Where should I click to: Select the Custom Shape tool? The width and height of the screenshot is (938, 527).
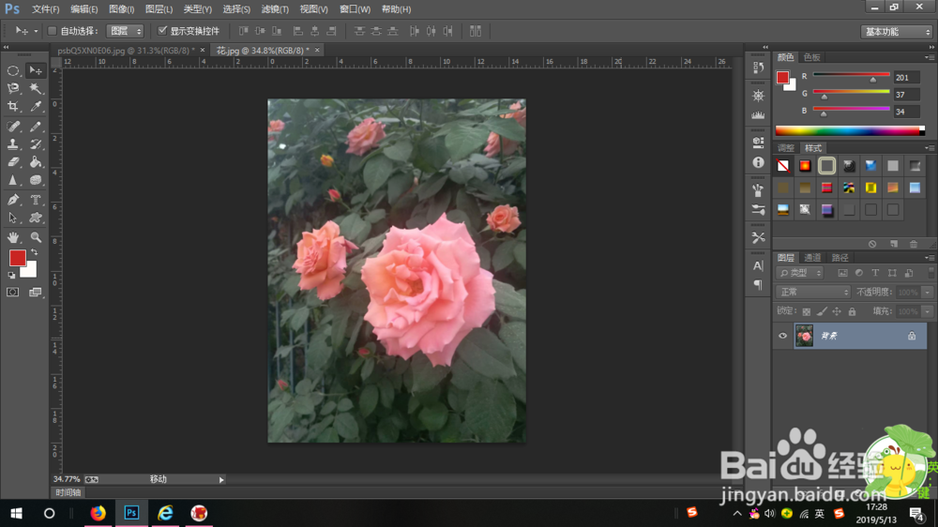click(36, 218)
